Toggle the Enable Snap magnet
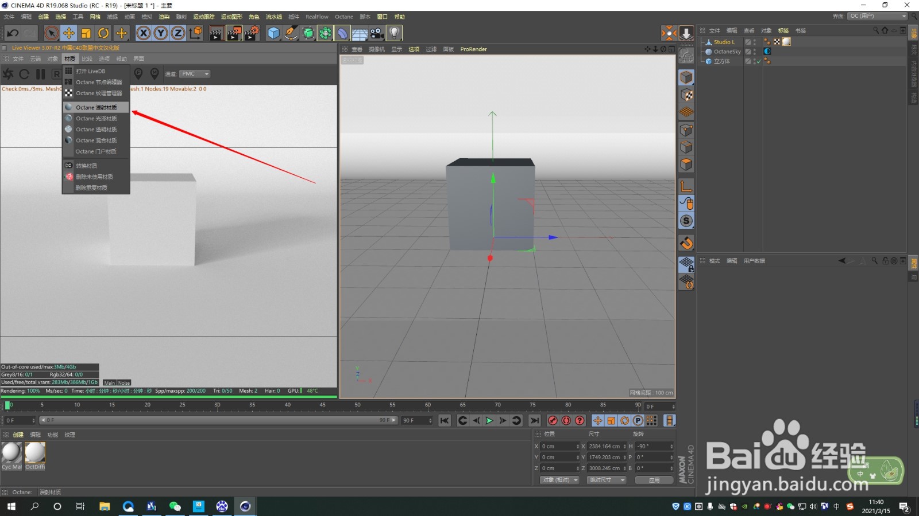The height and width of the screenshot is (516, 919). [686, 243]
